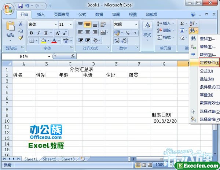Viewport: 220px width, 170px height.
Task: Decrease font size with small A
Action: pyautogui.click(x=65, y=33)
